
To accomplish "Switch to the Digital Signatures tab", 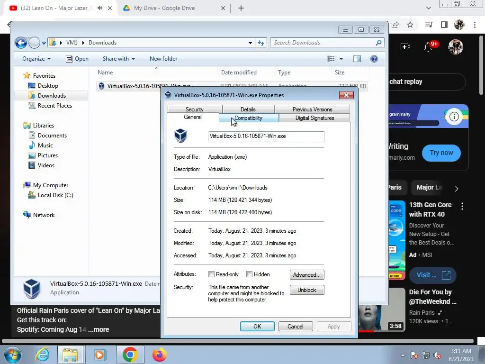I will click(x=314, y=118).
